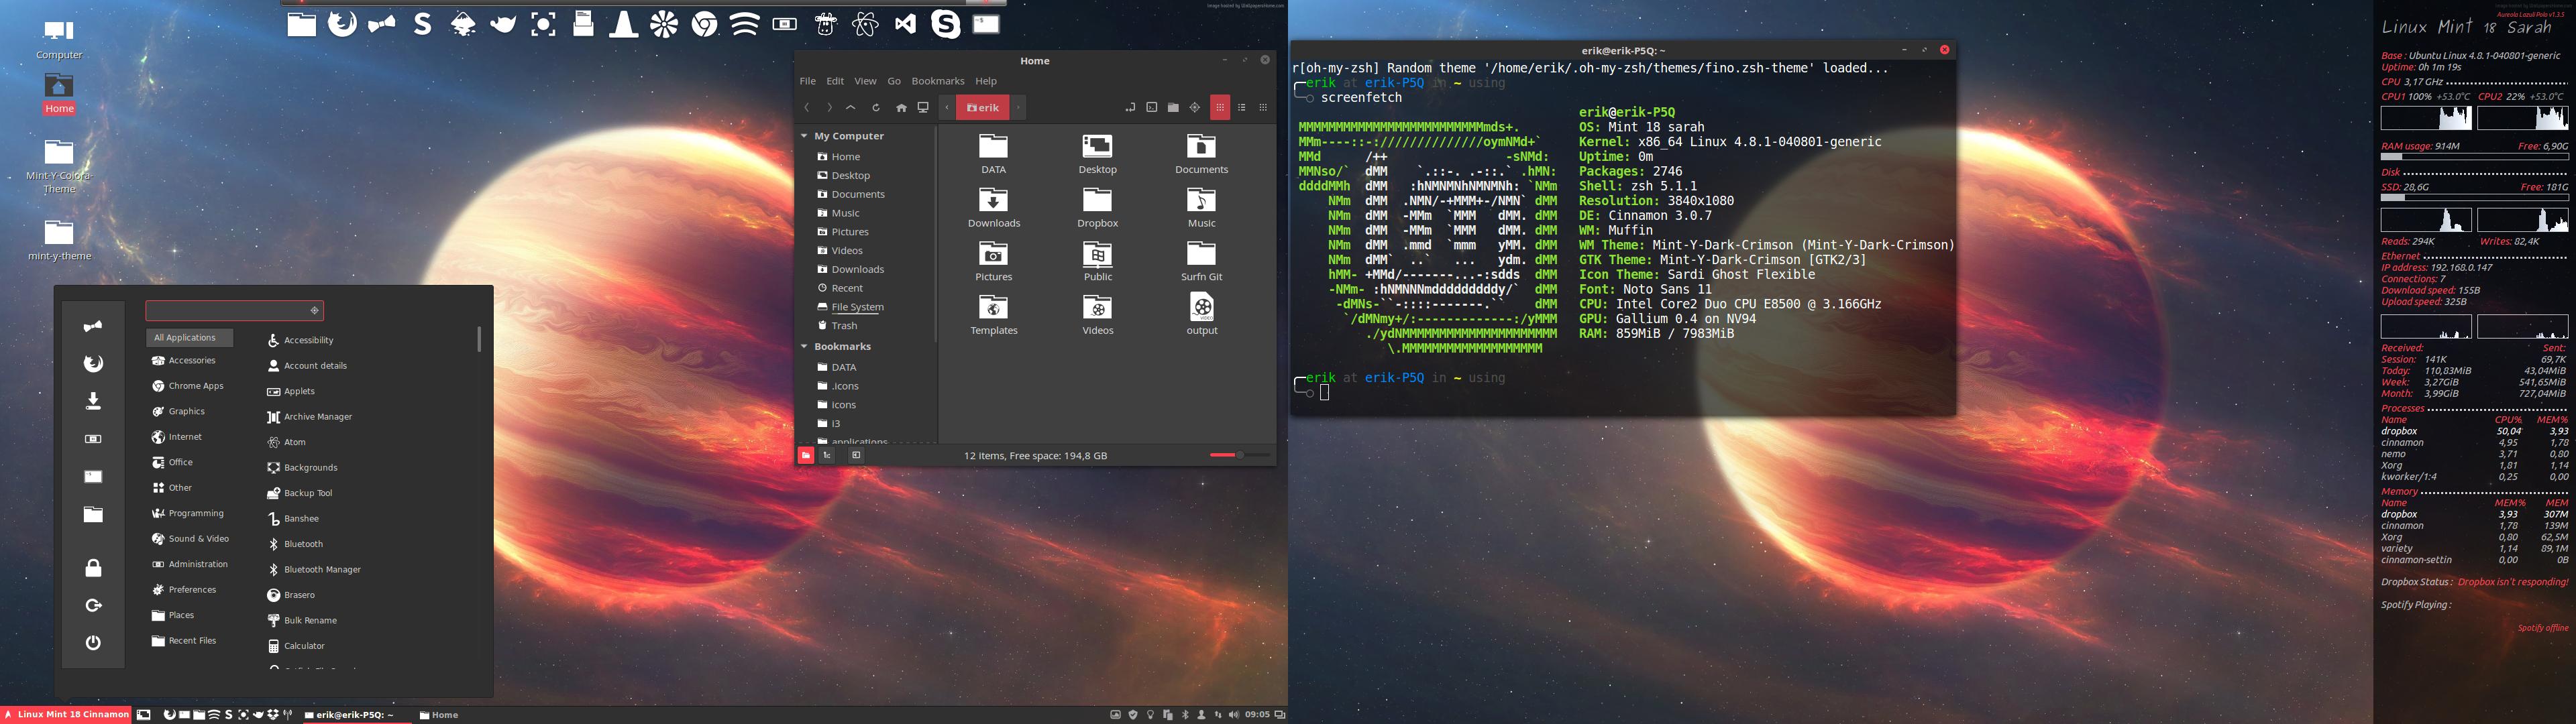This screenshot has width=2576, height=724.
Task: Switch Nemo to list view
Action: tap(1242, 108)
